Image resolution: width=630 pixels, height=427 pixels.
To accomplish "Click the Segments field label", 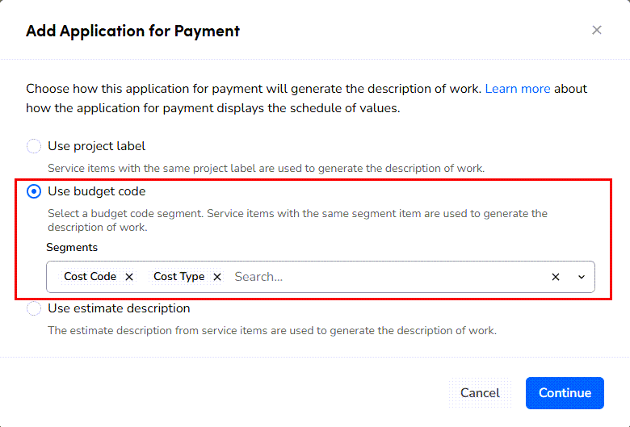I will (x=72, y=248).
